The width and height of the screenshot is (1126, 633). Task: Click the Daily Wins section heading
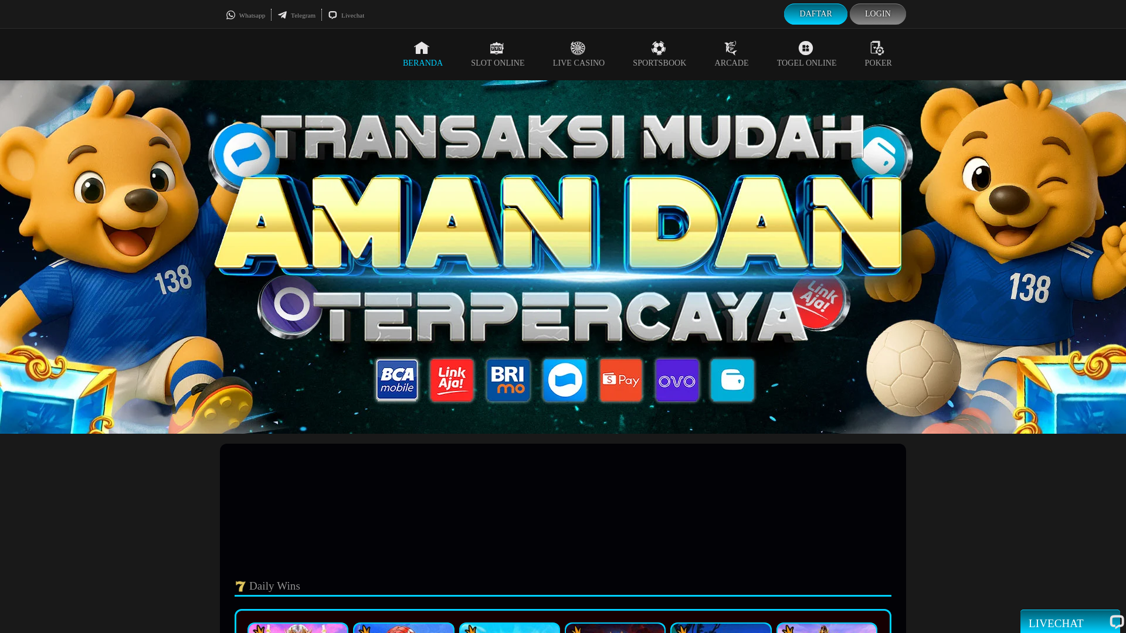[x=274, y=586]
